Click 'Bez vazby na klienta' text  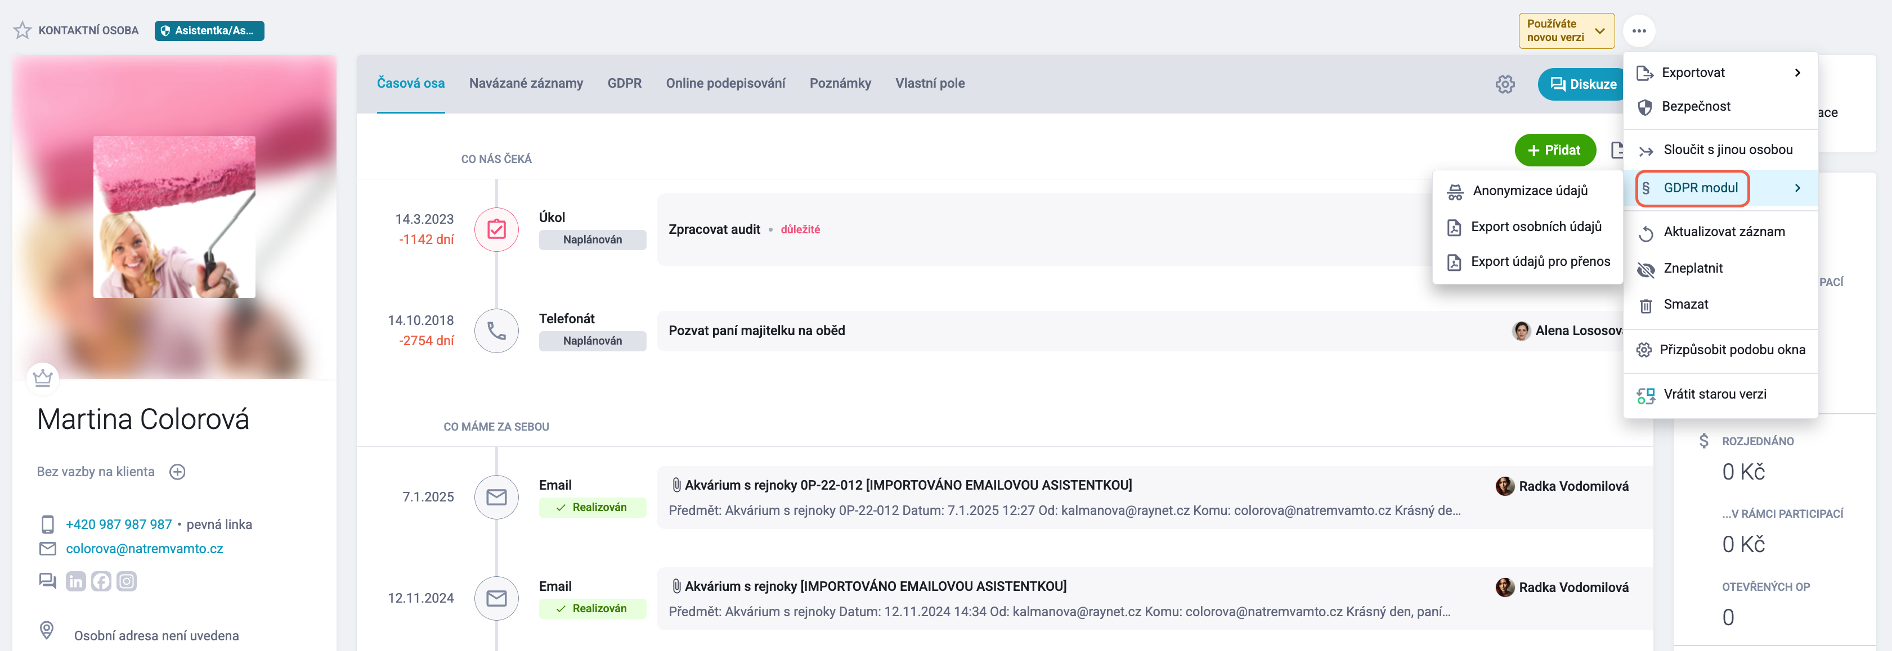pos(96,472)
